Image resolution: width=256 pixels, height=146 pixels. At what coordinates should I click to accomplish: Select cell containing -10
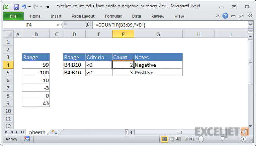point(36,80)
